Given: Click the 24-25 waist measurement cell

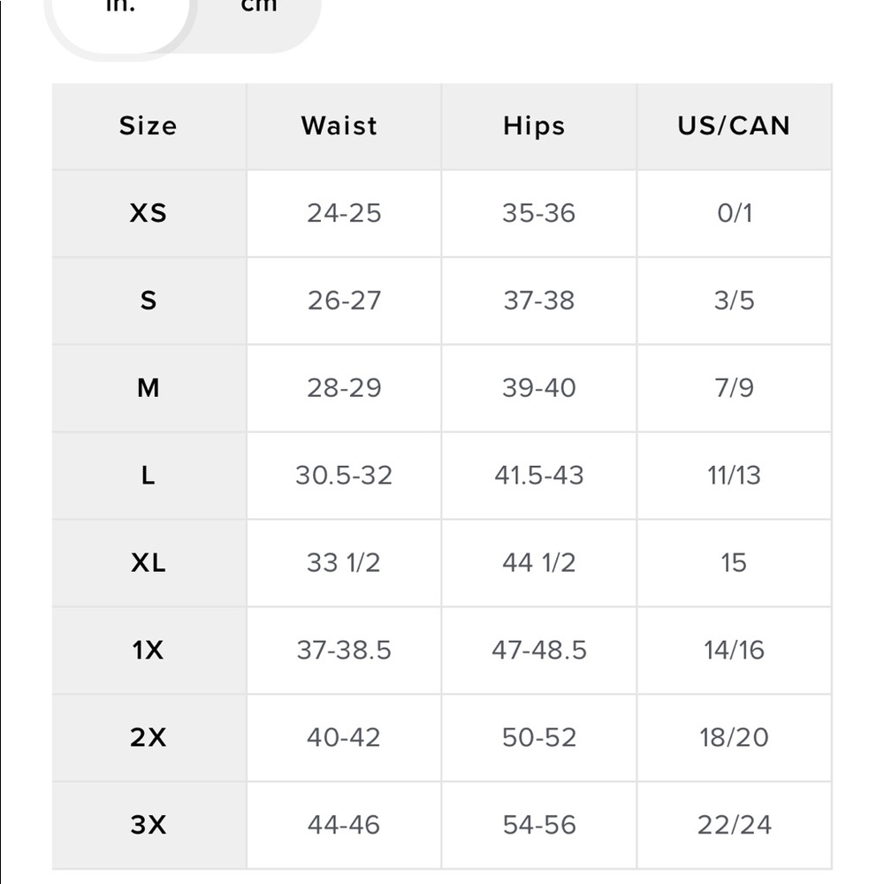Looking at the screenshot, I should 344,213.
